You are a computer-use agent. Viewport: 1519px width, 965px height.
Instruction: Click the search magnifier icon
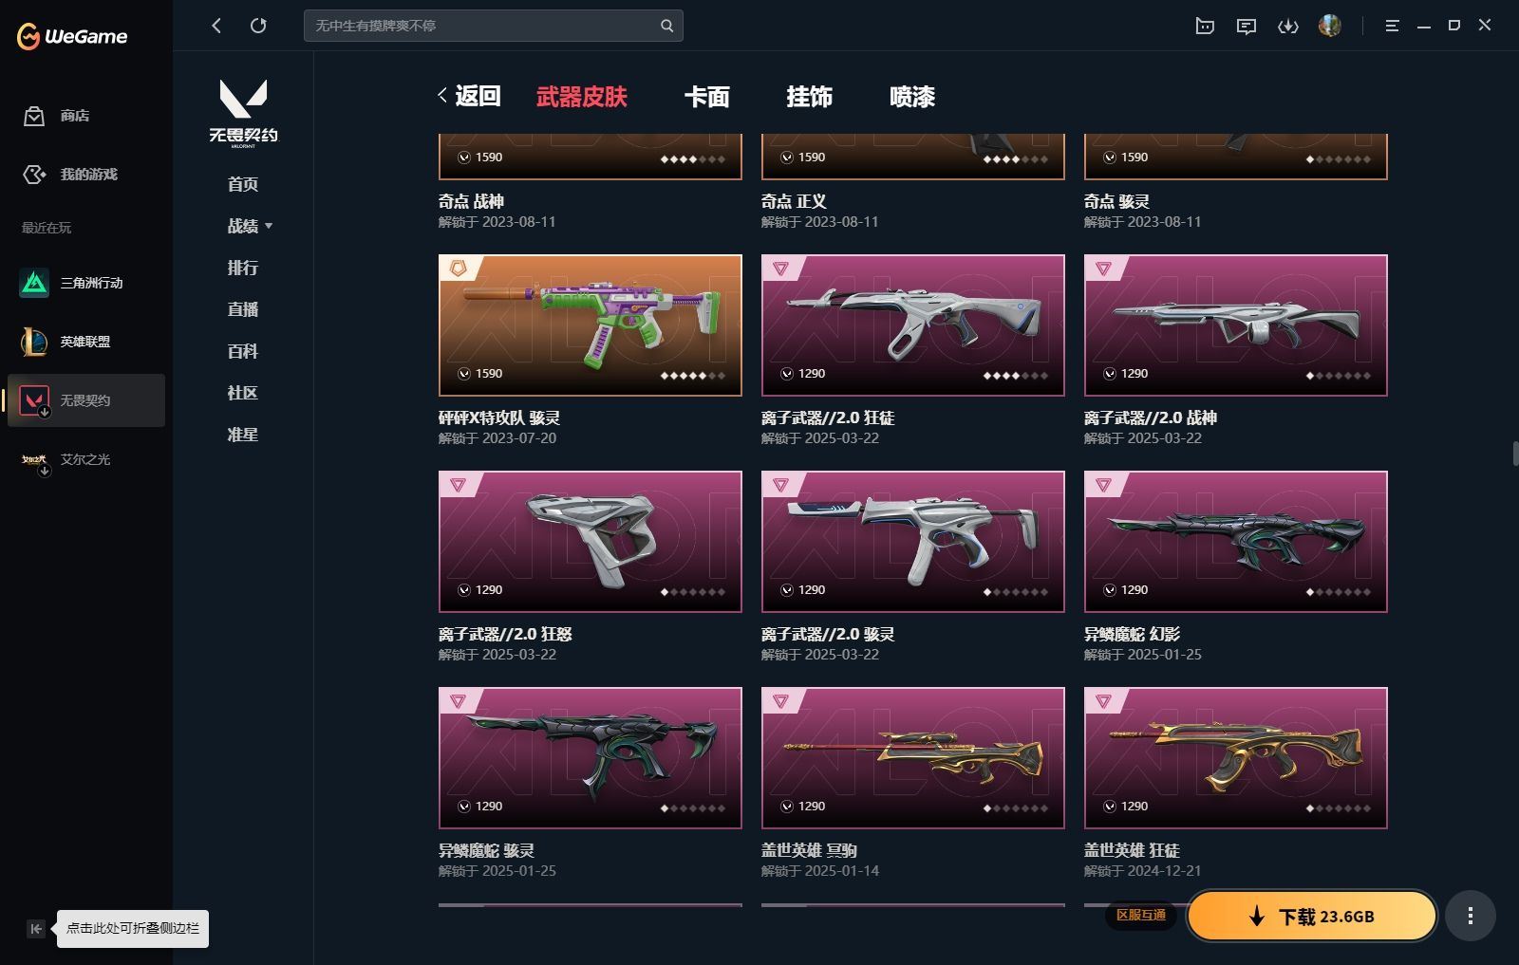point(666,26)
